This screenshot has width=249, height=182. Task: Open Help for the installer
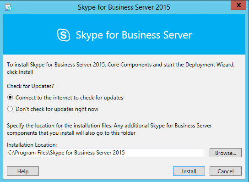point(23,171)
